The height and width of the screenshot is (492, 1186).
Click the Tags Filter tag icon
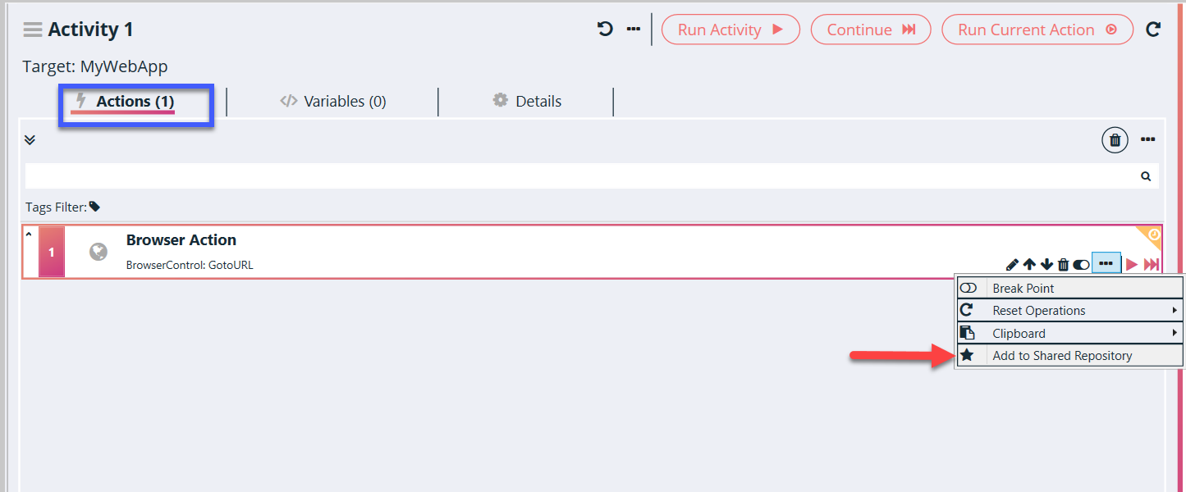click(x=94, y=207)
